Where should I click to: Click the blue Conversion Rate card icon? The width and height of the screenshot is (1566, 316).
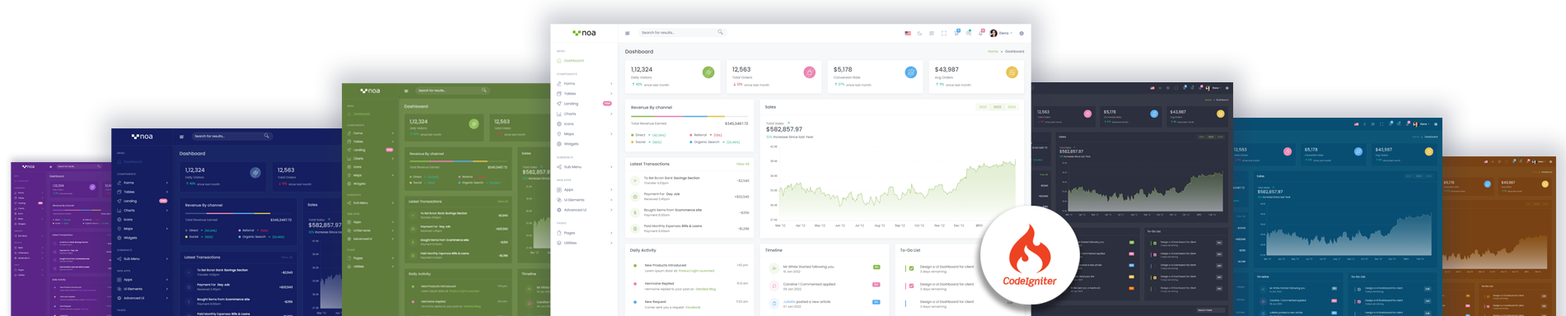click(x=911, y=72)
